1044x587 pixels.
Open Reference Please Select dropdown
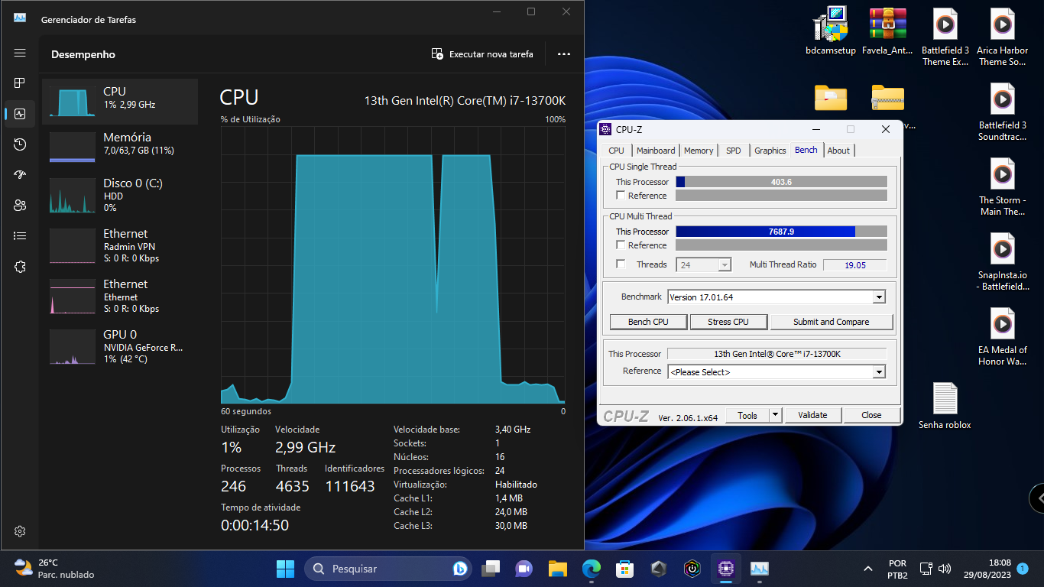coord(776,371)
